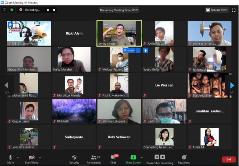Select Marulitua Manalu's tile

click(74, 85)
